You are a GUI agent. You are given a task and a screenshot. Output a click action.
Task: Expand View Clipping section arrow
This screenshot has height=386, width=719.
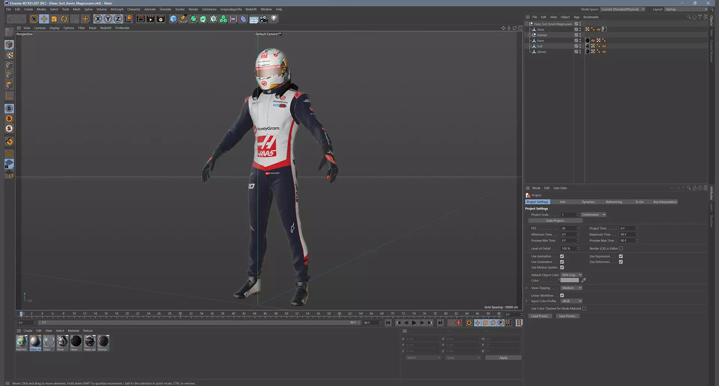coord(527,288)
